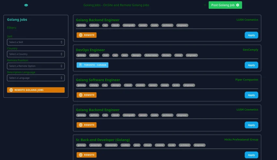The height and width of the screenshot is (160, 277).
Task: Click the stacked-layers site logo icon
Action: (x=26, y=5)
